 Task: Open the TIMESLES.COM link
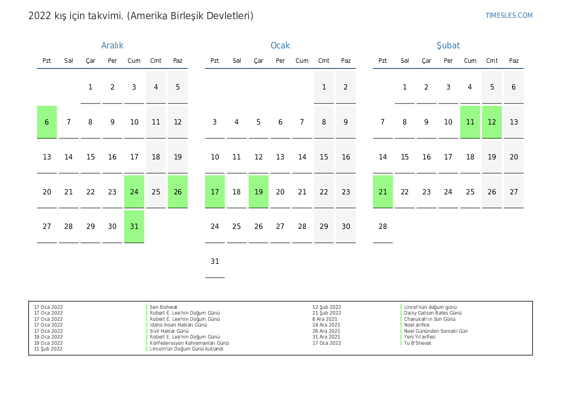(x=509, y=15)
